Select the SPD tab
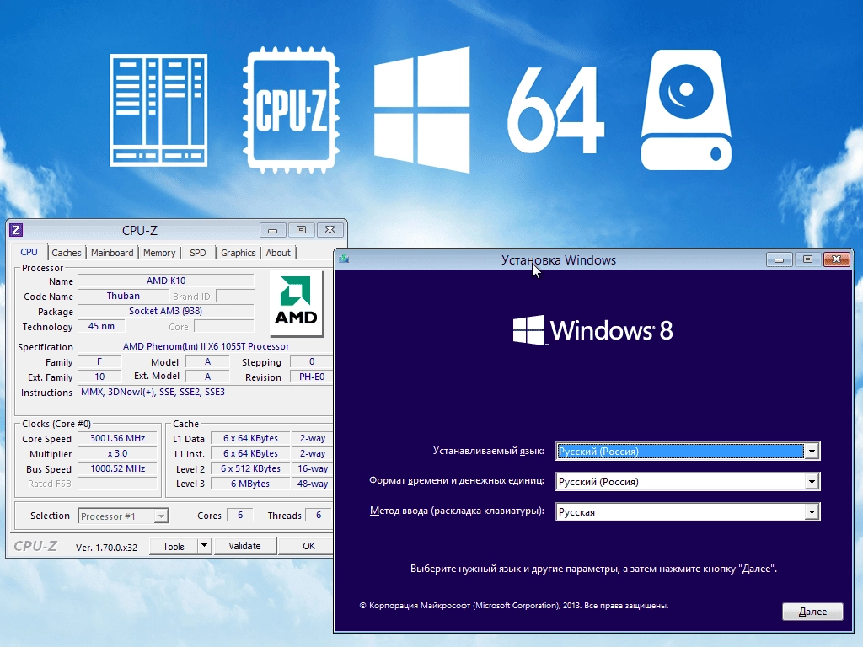 point(197,253)
